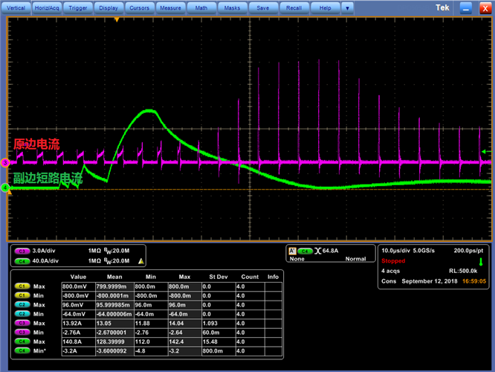
Task: Select the trigger position marker at top
Action: pyautogui.click(x=117, y=19)
